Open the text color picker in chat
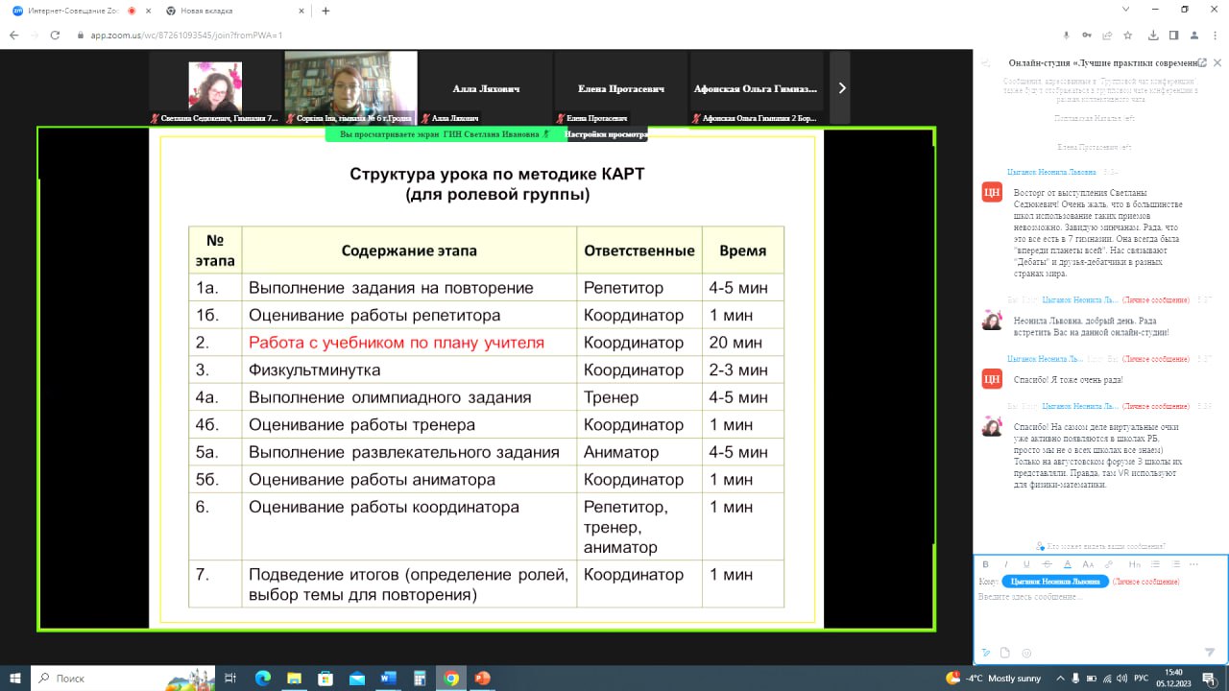1229x691 pixels. click(1067, 564)
